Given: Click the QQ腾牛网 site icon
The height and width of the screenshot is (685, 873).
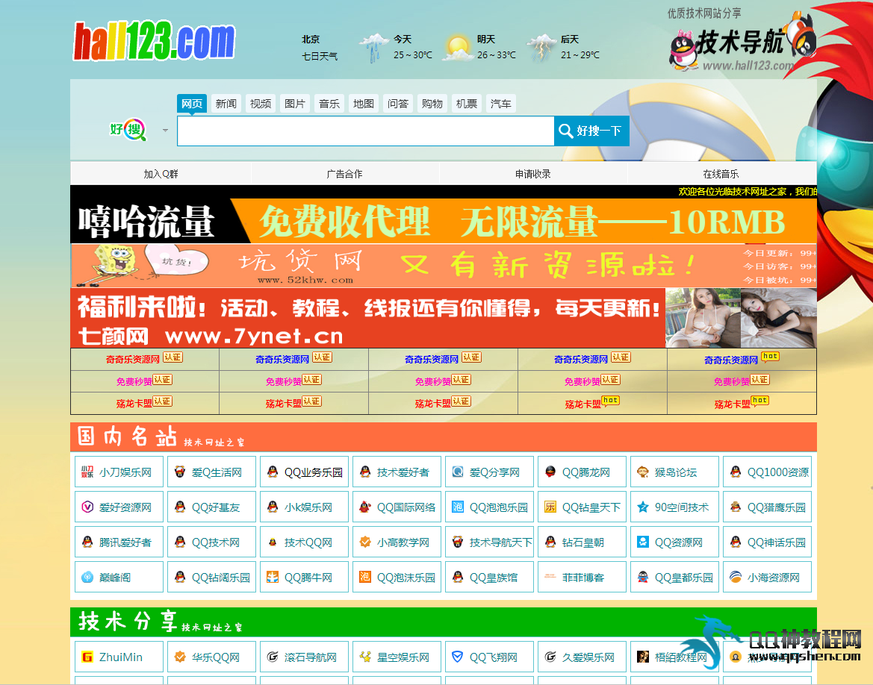Looking at the screenshot, I should click(273, 577).
